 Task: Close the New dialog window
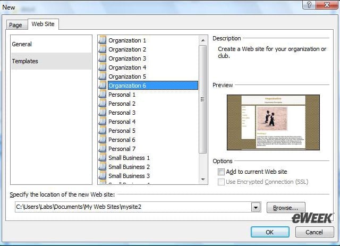[x=327, y=5]
